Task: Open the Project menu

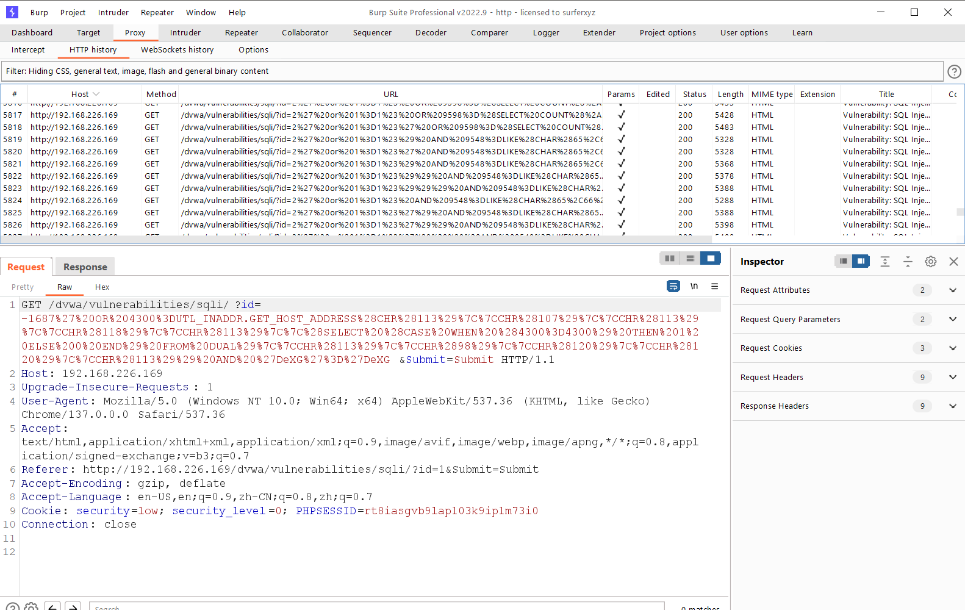Action: pyautogui.click(x=73, y=12)
